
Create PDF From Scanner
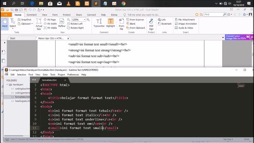tap(135, 19)
